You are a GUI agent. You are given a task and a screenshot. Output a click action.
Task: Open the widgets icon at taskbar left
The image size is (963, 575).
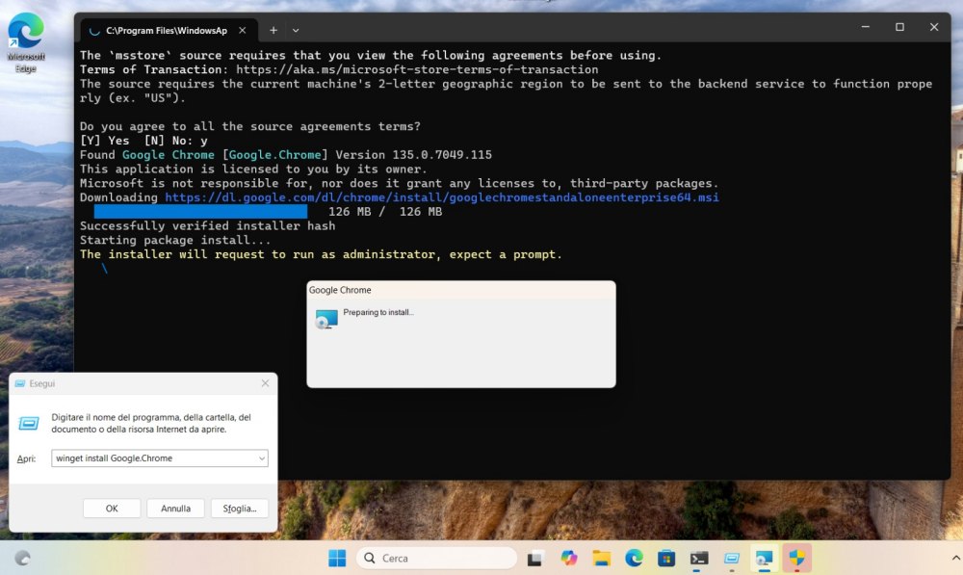coord(23,558)
